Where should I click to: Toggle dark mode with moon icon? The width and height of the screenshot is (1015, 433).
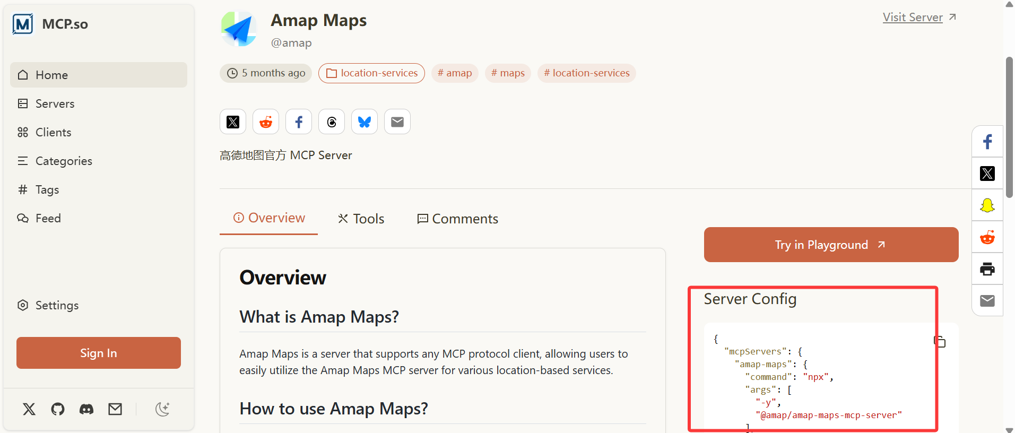tap(162, 409)
